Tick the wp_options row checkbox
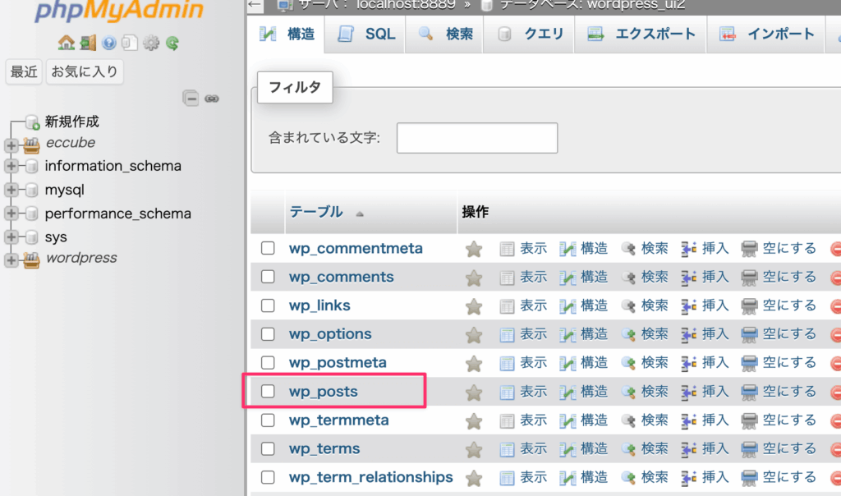Screen dimensions: 841x496 click(268, 334)
